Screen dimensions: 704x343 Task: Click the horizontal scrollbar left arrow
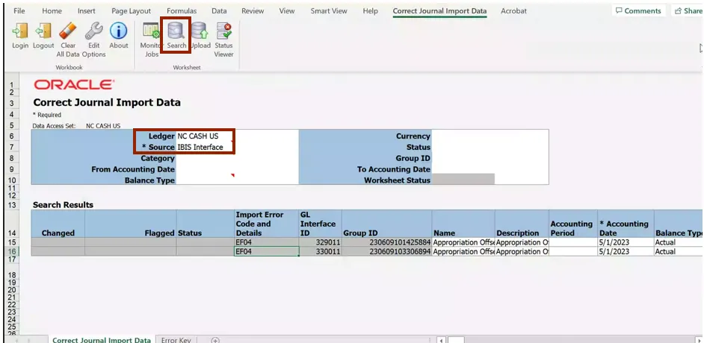pyautogui.click(x=442, y=340)
